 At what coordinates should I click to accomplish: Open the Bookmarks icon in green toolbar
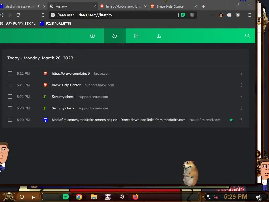137,36
